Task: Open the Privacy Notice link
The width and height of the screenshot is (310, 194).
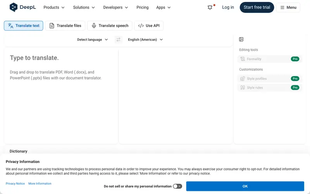Action: pos(15,184)
